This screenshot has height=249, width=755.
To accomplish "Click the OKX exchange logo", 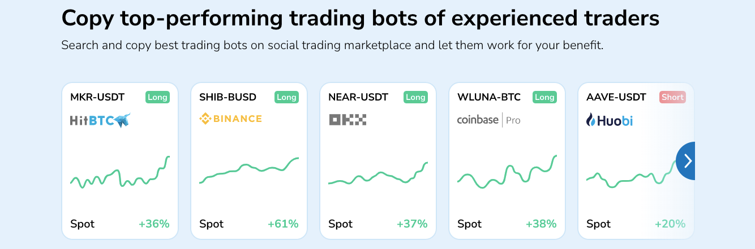I will pos(348,119).
